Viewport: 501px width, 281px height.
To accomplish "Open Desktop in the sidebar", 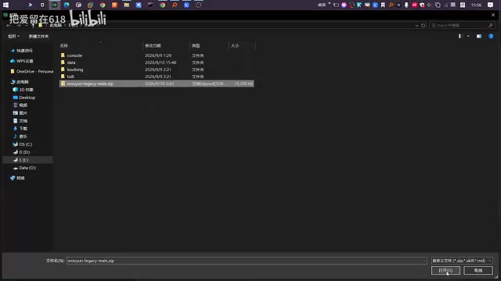I will (27, 98).
